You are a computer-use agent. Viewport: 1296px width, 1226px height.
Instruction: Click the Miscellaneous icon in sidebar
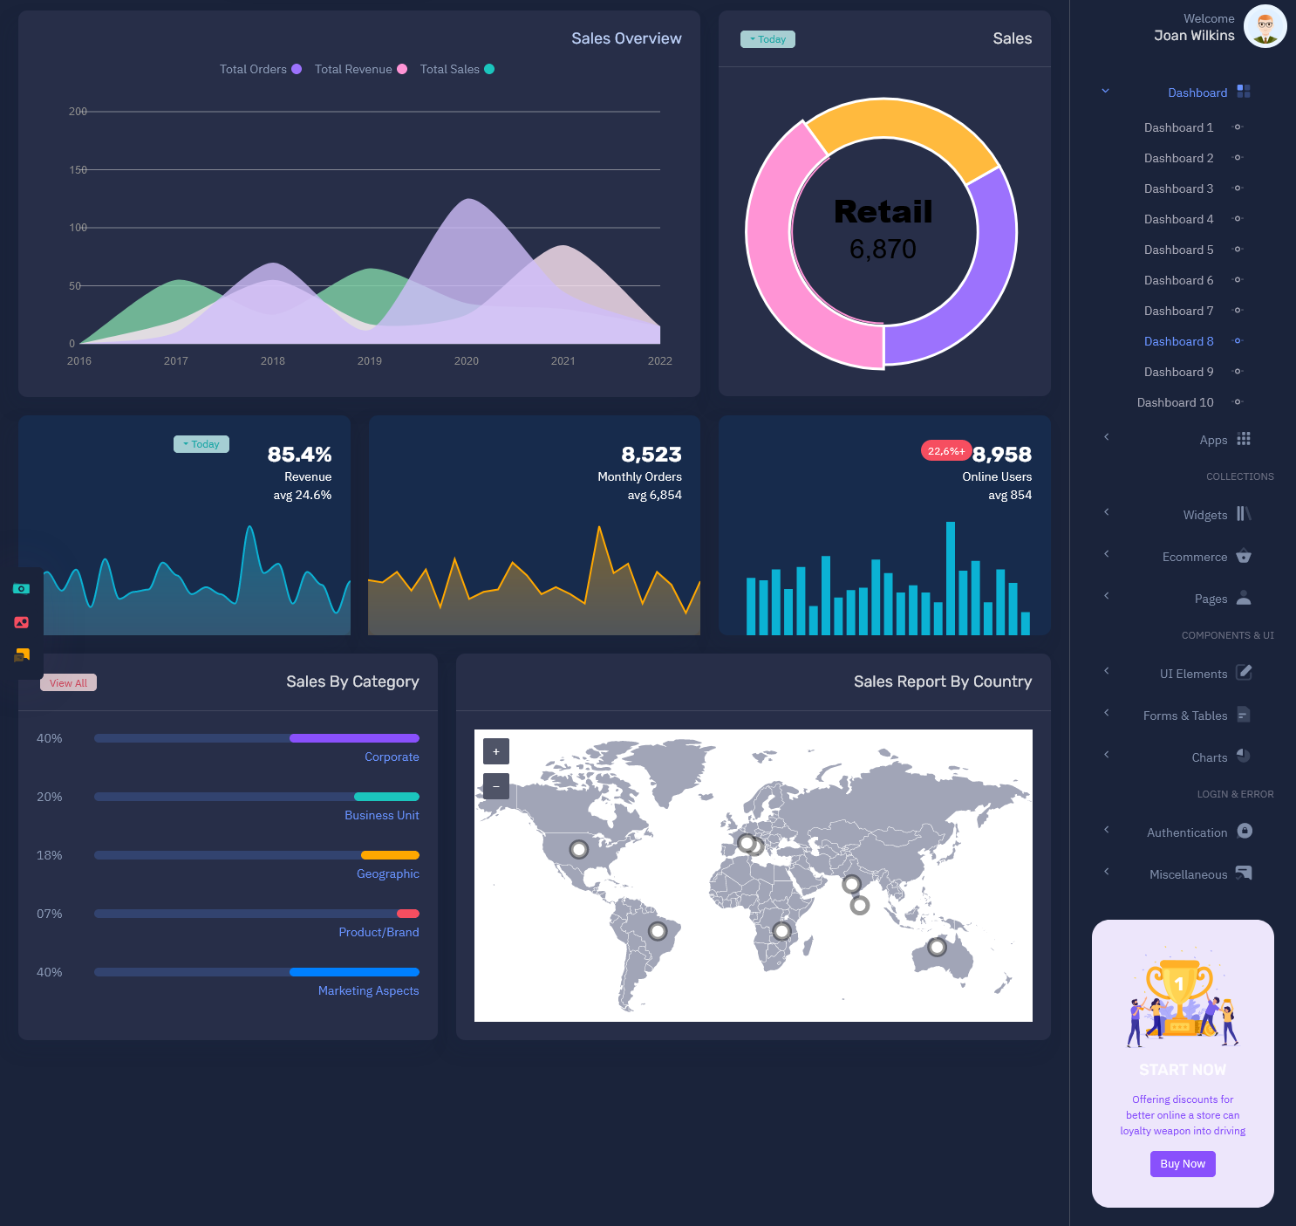1244,873
